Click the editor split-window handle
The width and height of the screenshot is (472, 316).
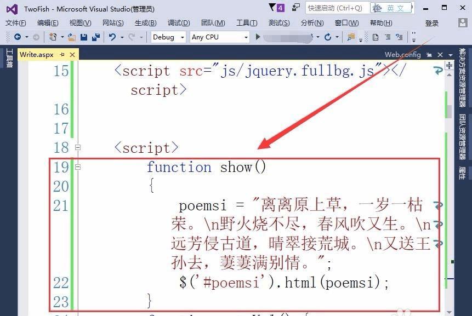449,65
